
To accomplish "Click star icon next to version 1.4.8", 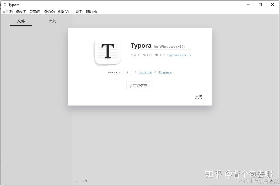I will tap(136, 72).
